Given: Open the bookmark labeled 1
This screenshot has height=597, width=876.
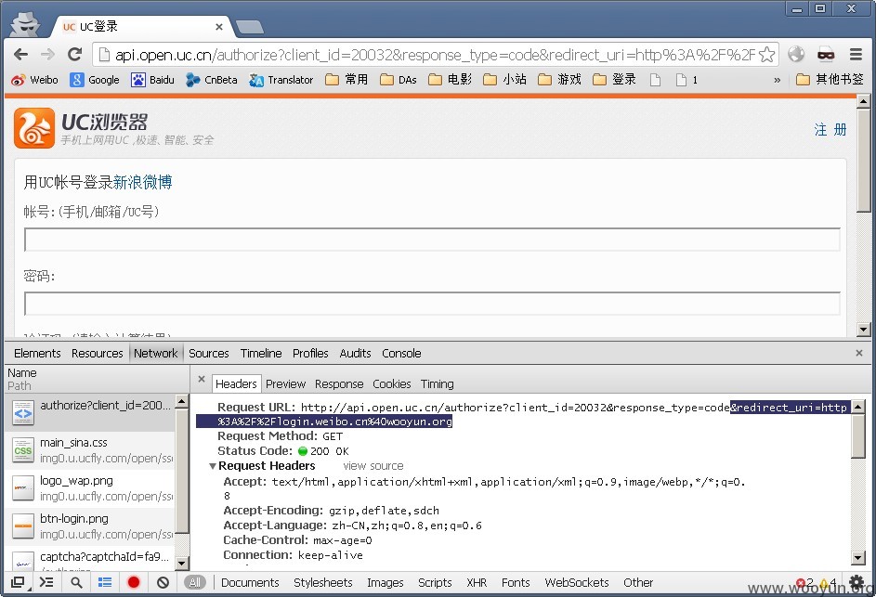Looking at the screenshot, I should click(x=686, y=80).
